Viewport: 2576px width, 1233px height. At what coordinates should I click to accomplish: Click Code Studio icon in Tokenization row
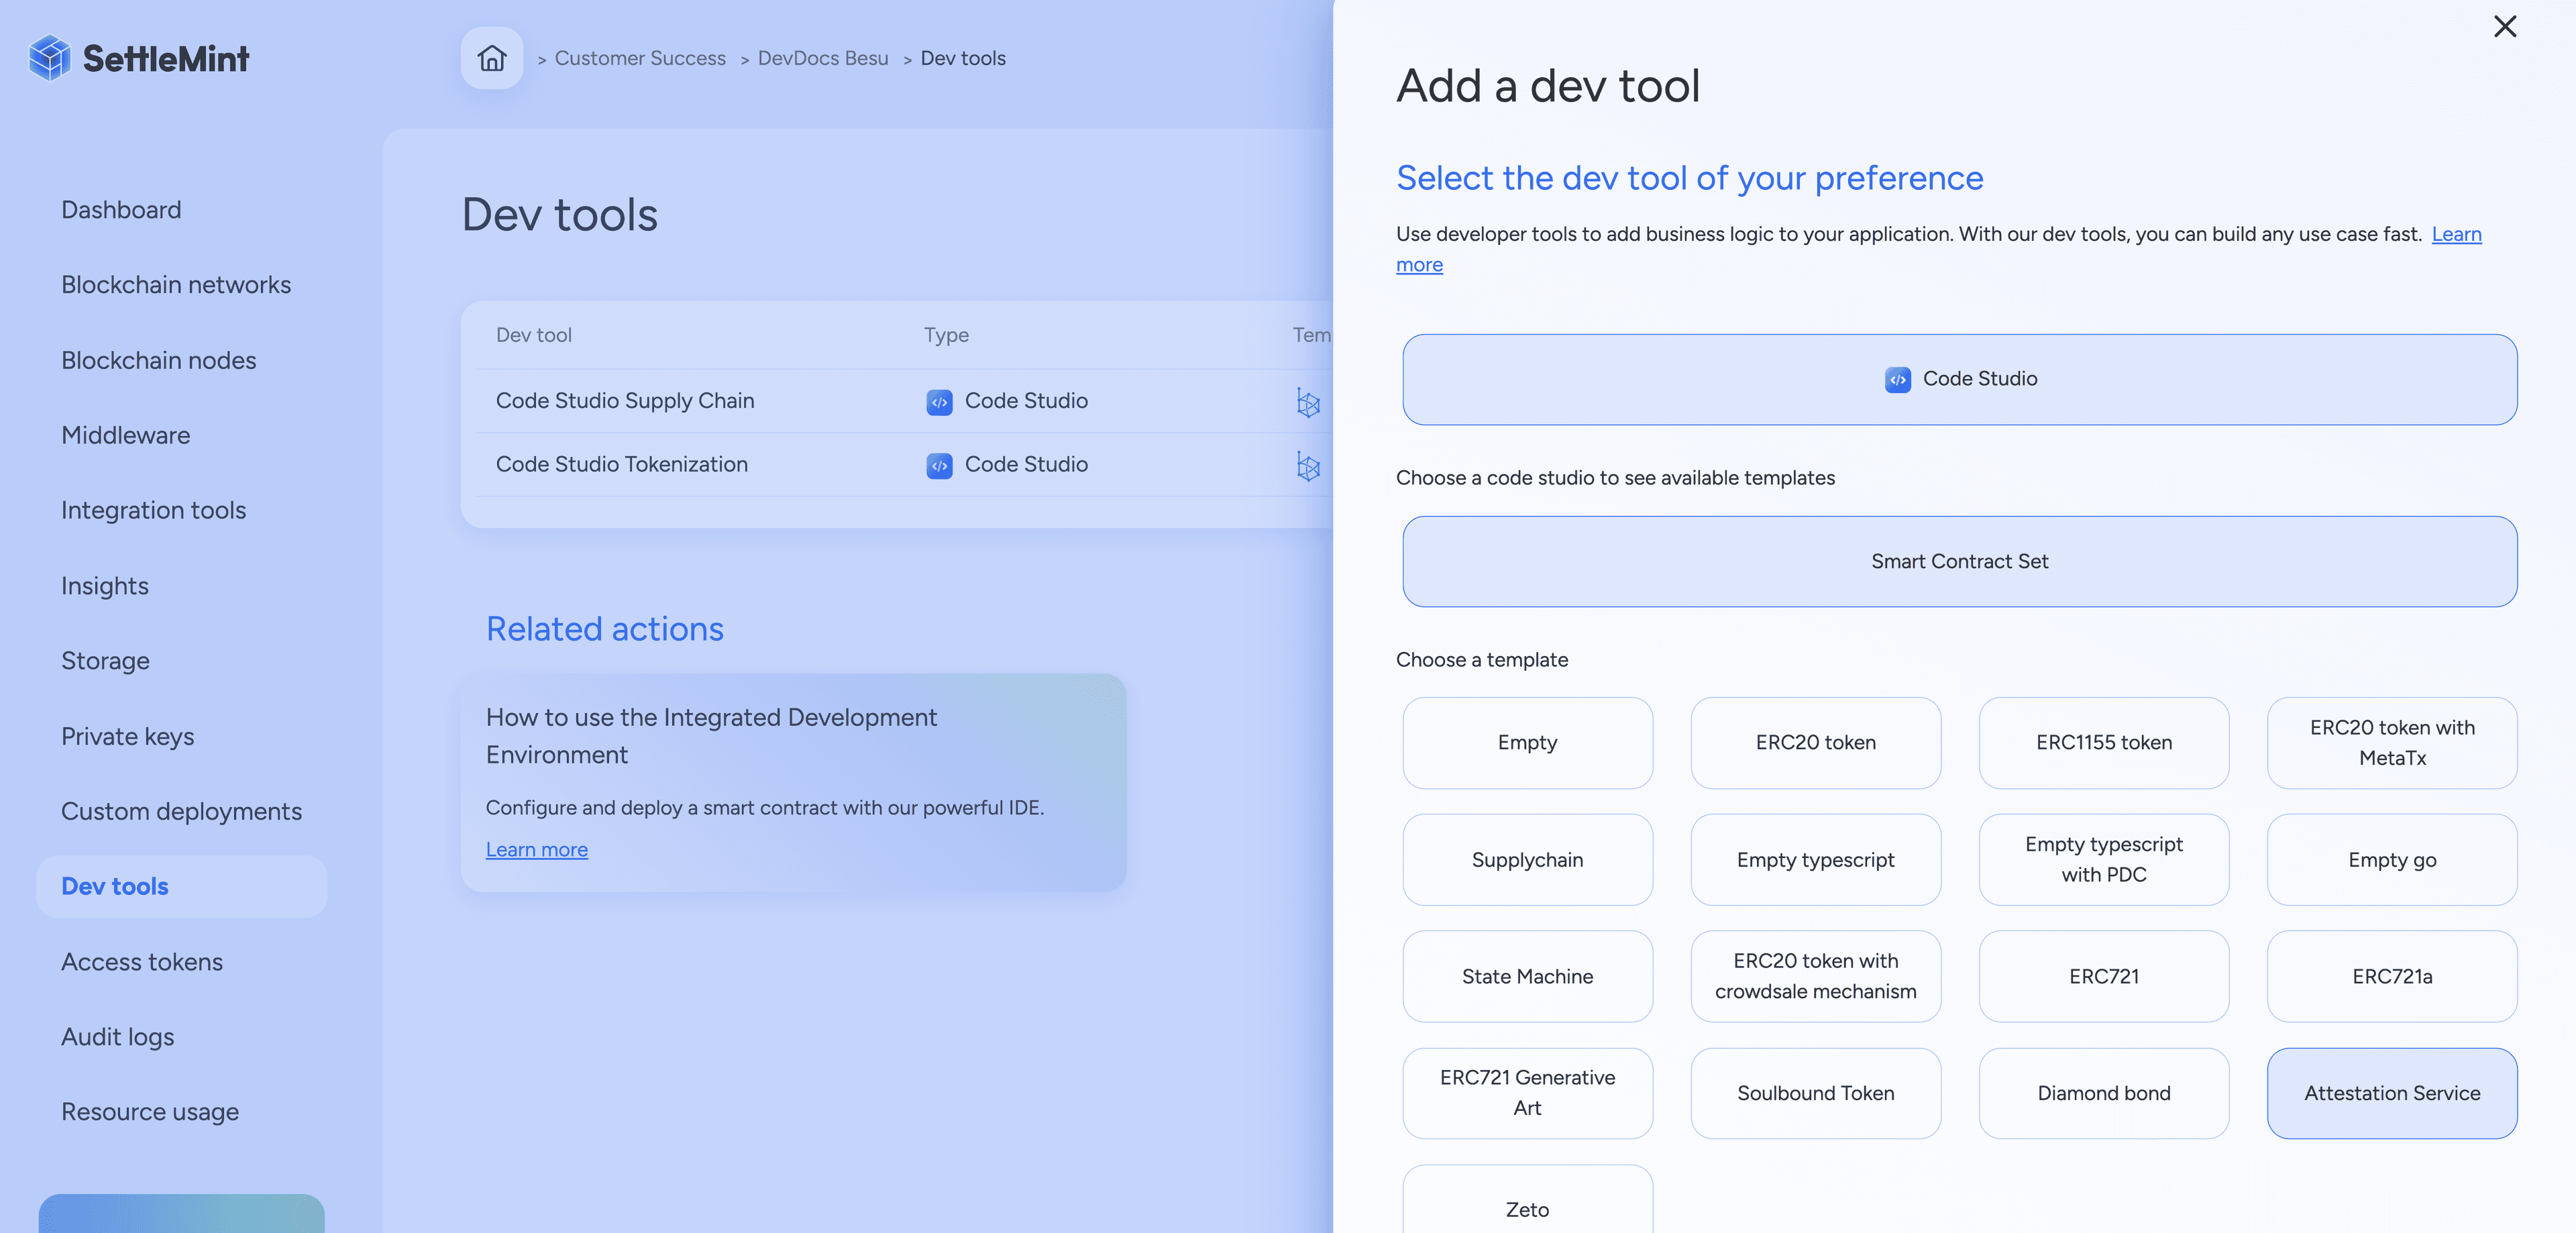(x=939, y=466)
